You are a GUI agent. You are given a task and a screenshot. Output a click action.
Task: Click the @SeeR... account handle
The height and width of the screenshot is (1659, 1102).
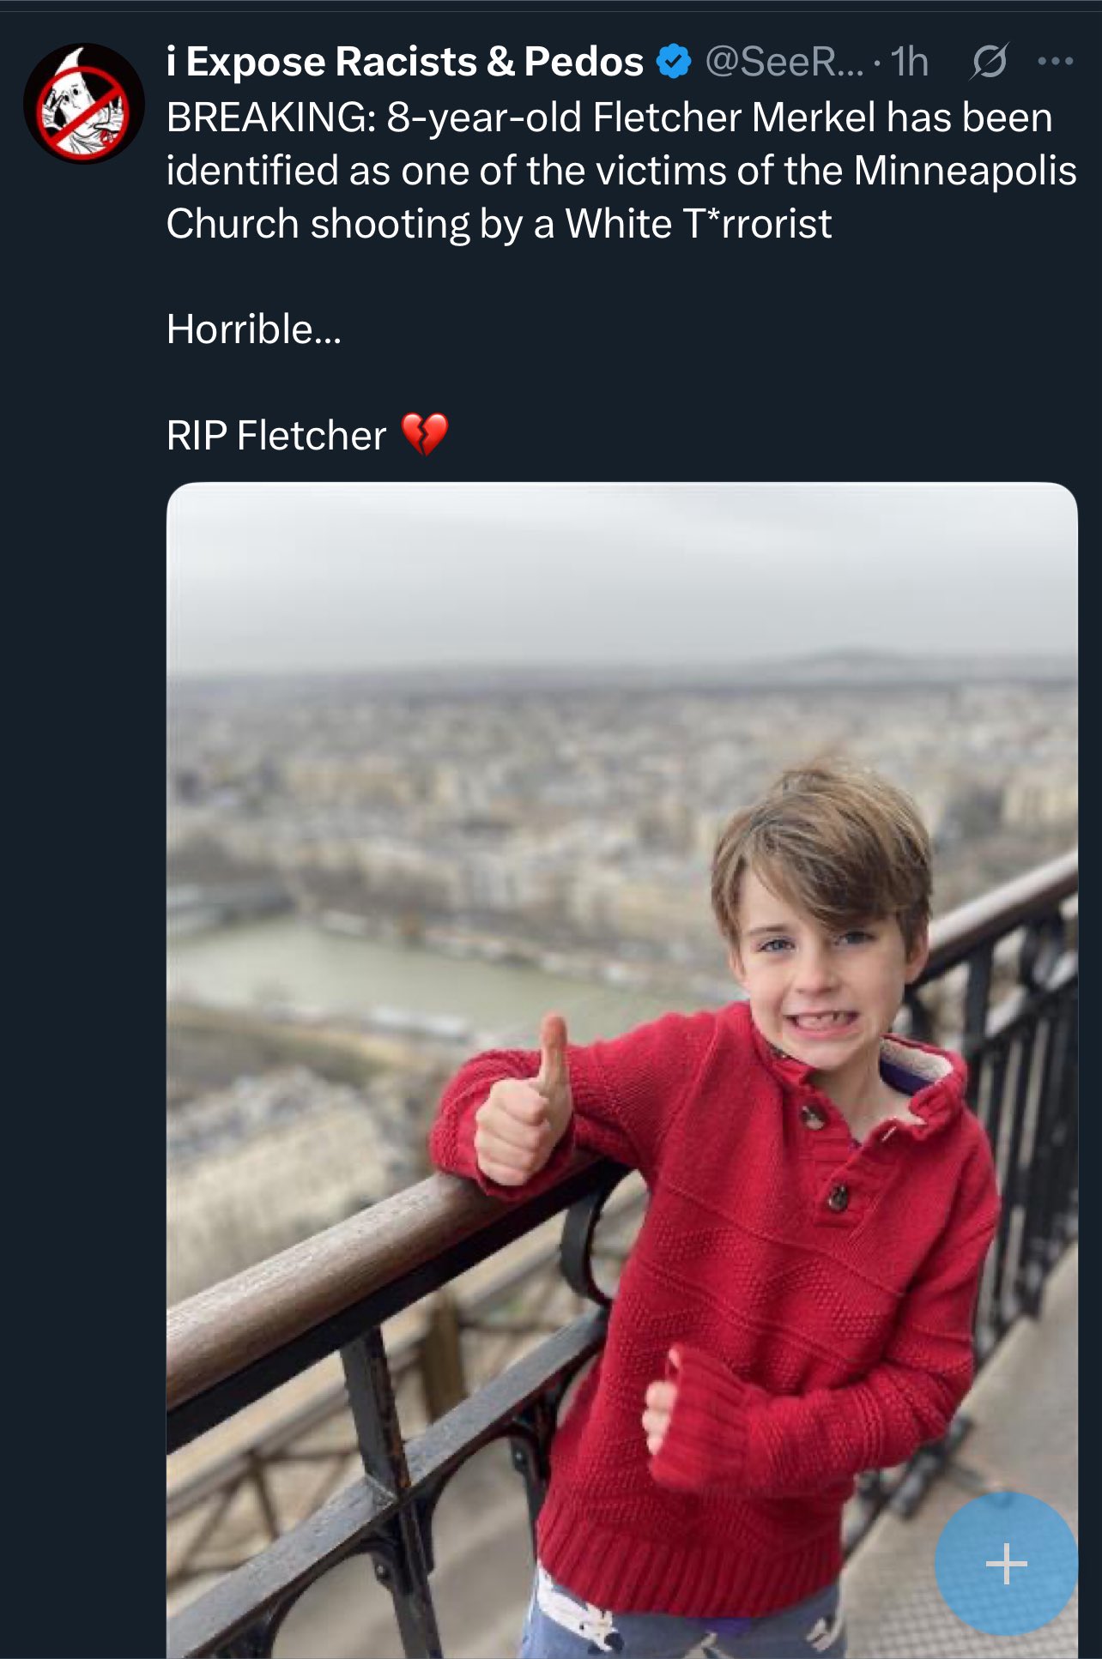(784, 62)
